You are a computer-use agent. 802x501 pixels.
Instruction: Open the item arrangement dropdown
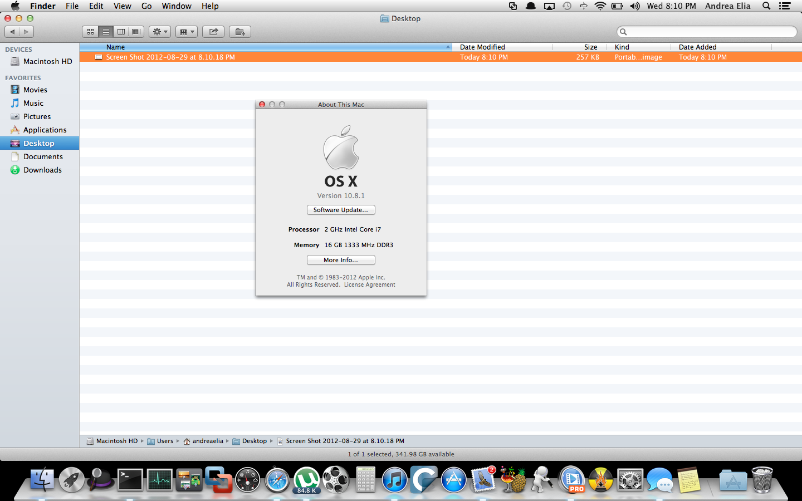click(187, 32)
